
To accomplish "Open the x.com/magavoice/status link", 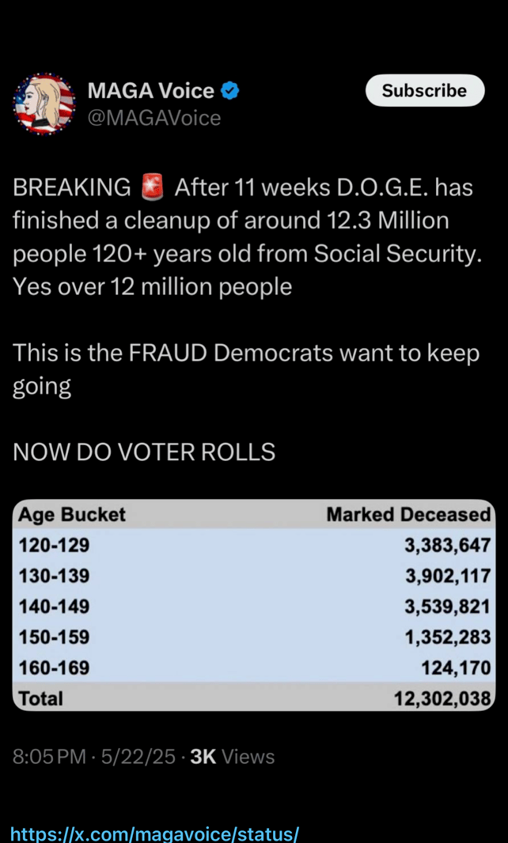I will pyautogui.click(x=154, y=833).
